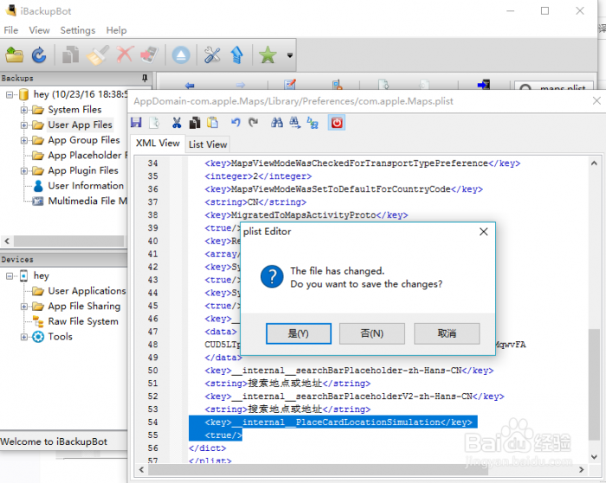Open the File menu
Screen dimensions: 606x483
point(10,30)
